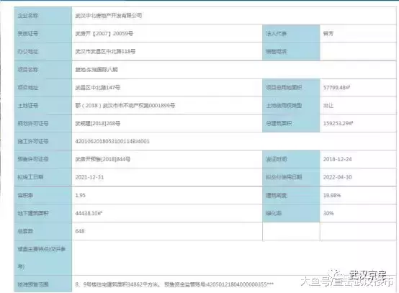Screen dimensions: 399x293
Task: Select legal representative value 曾芳
Action: [328, 34]
